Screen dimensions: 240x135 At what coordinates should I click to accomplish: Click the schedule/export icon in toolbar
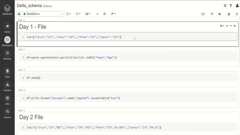coord(212,14)
